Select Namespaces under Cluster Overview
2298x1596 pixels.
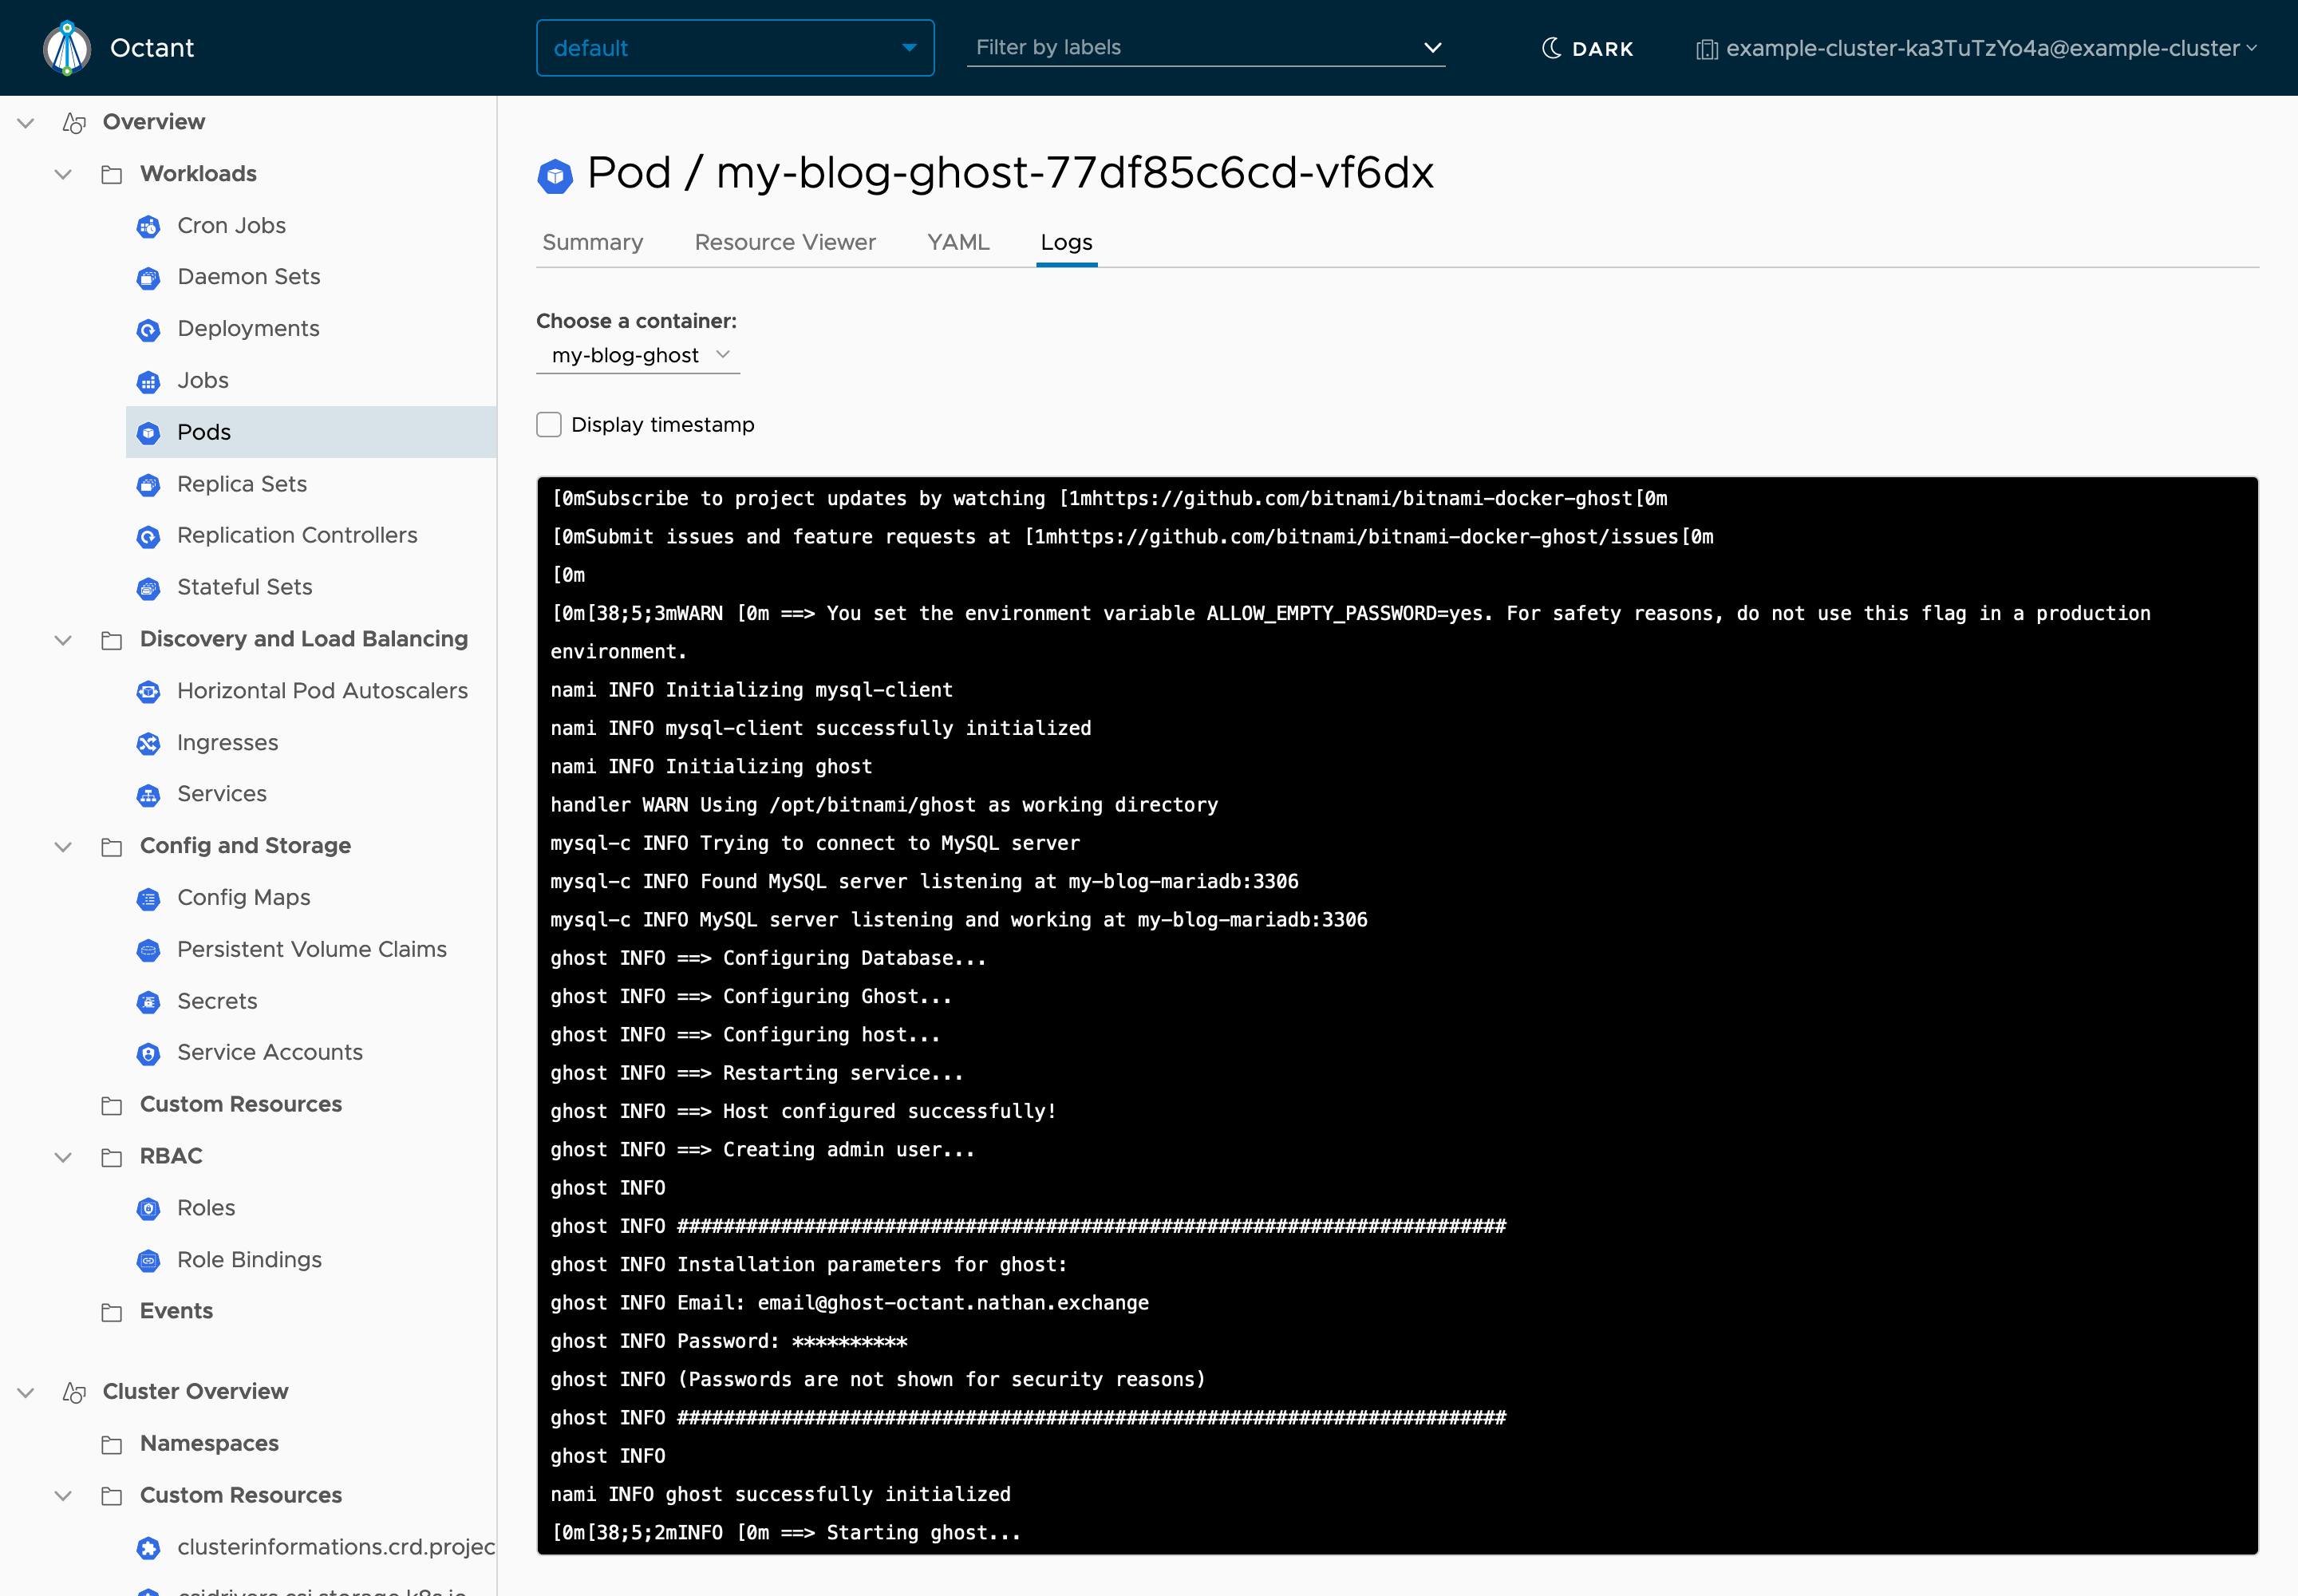[x=208, y=1443]
